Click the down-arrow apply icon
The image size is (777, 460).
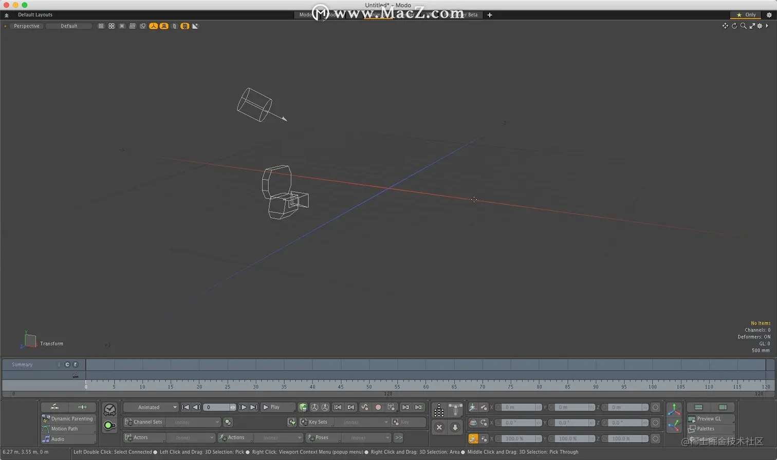tap(455, 427)
